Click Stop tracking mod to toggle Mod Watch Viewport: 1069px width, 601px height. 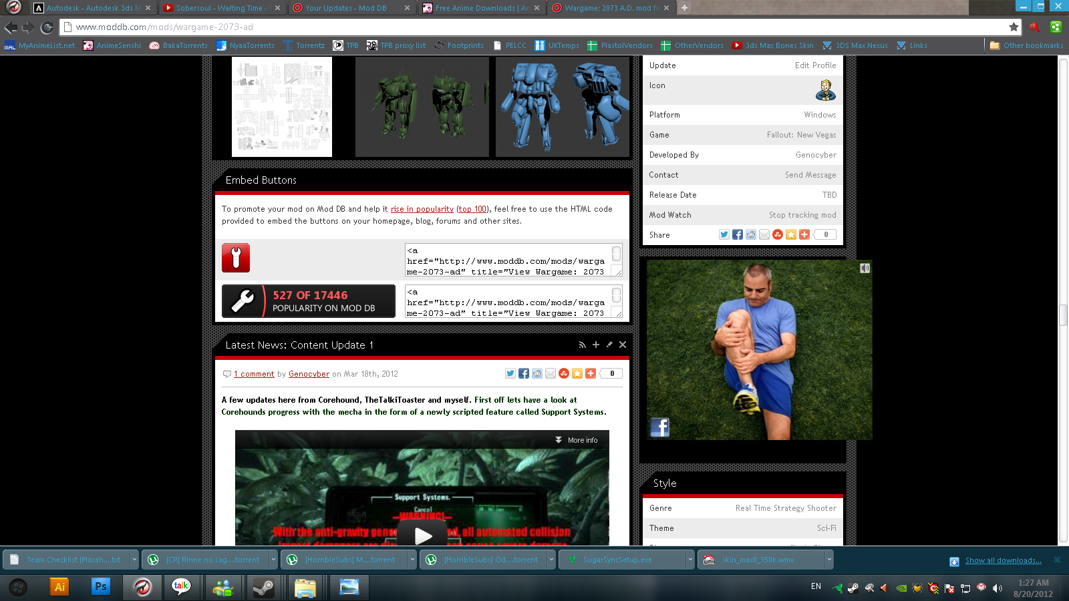pyautogui.click(x=802, y=214)
